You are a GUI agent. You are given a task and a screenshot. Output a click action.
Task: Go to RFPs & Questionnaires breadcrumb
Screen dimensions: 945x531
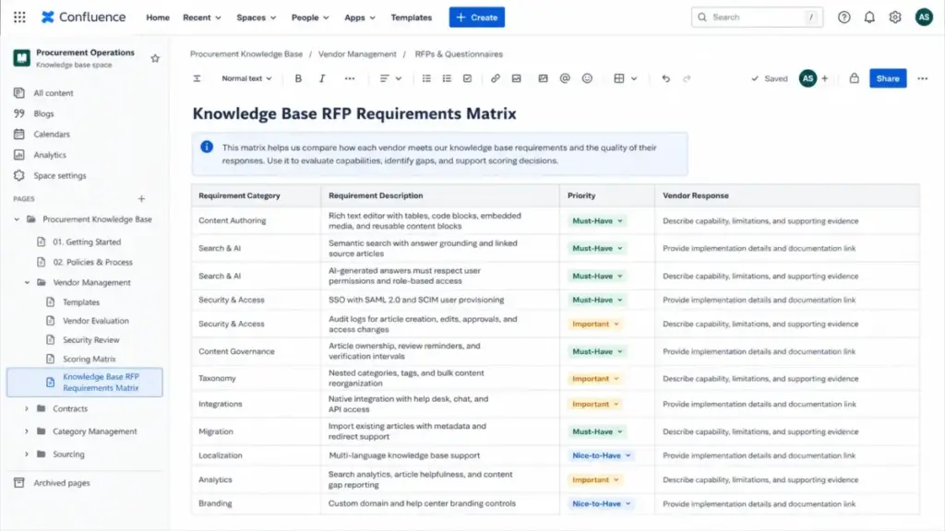(459, 54)
